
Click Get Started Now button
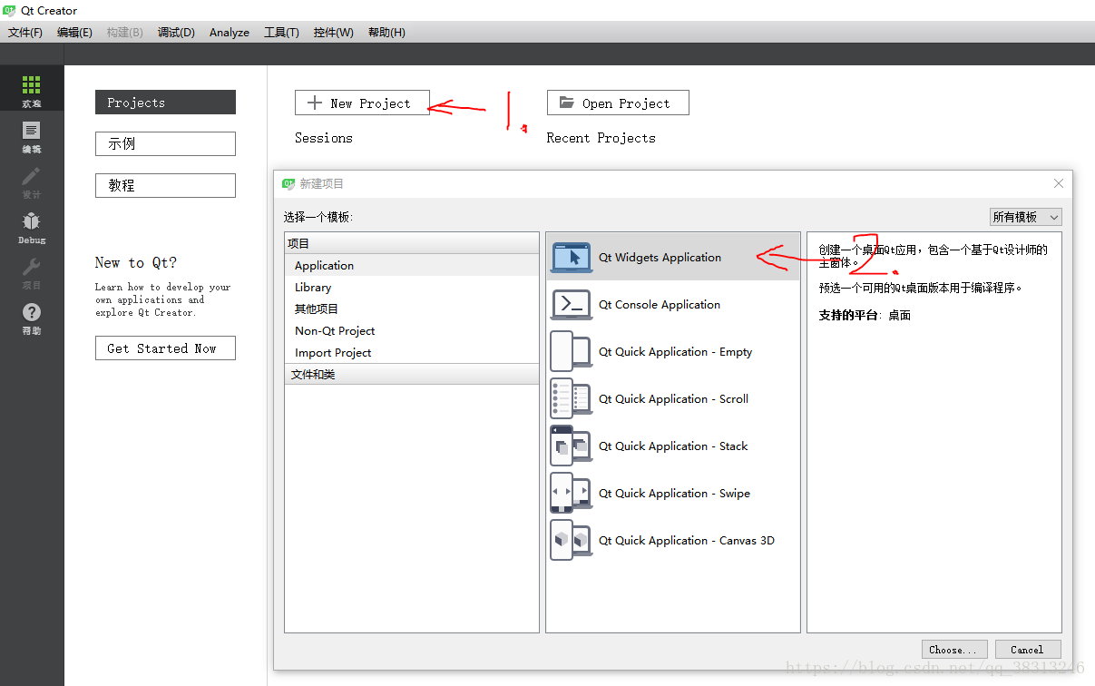[x=165, y=348]
